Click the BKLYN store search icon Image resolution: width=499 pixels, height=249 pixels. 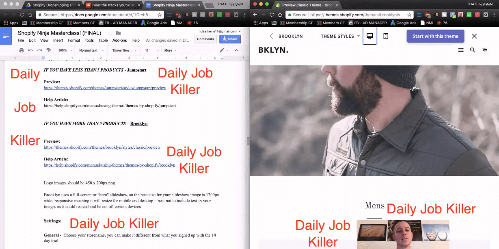click(x=473, y=50)
